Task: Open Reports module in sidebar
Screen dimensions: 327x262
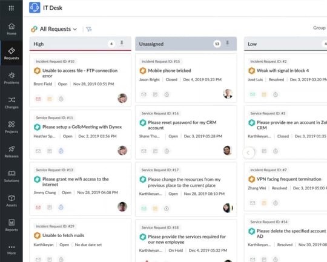Action: (x=12, y=225)
